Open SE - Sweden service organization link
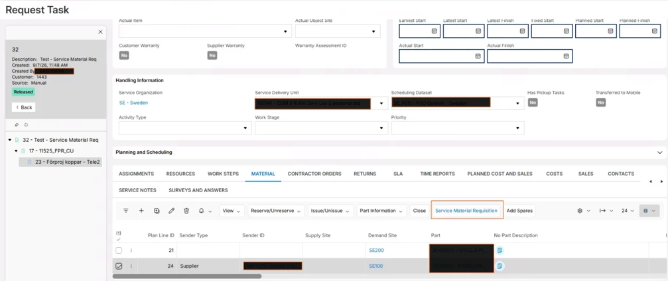The image size is (668, 281). point(133,103)
